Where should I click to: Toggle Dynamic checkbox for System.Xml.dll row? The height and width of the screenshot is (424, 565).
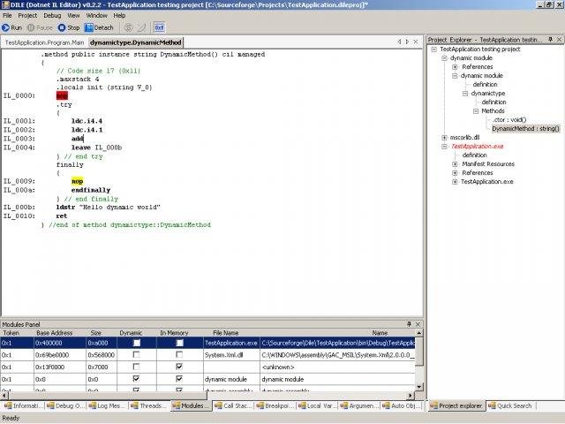tap(135, 353)
